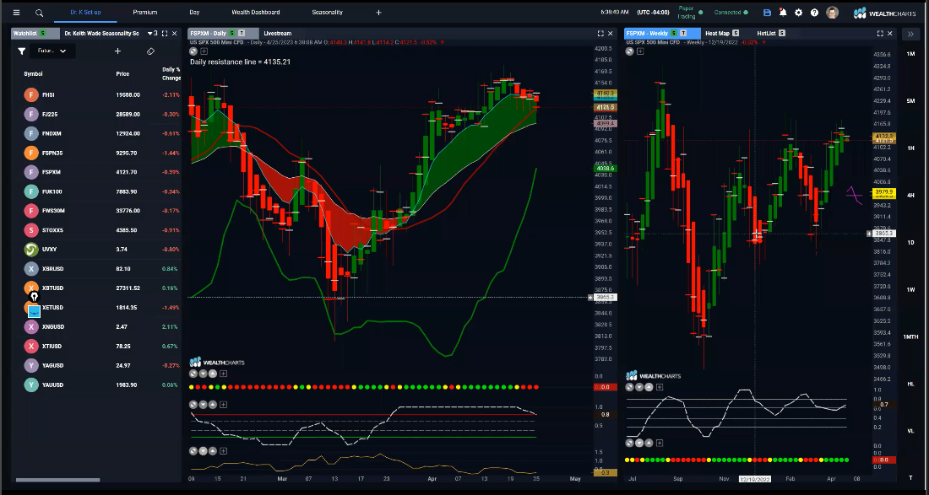Viewport: 929px width, 495px height.
Task: Open the notifications bell
Action: [x=783, y=13]
